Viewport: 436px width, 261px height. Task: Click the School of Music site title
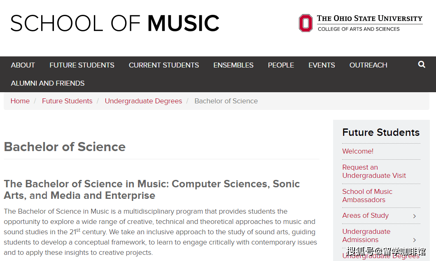click(x=115, y=23)
